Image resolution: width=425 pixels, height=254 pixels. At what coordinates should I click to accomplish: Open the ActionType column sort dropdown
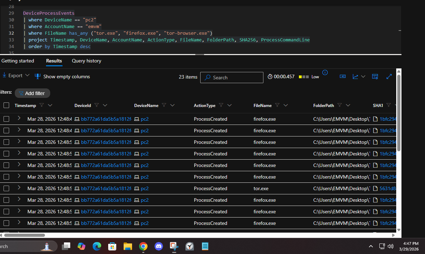point(229,105)
